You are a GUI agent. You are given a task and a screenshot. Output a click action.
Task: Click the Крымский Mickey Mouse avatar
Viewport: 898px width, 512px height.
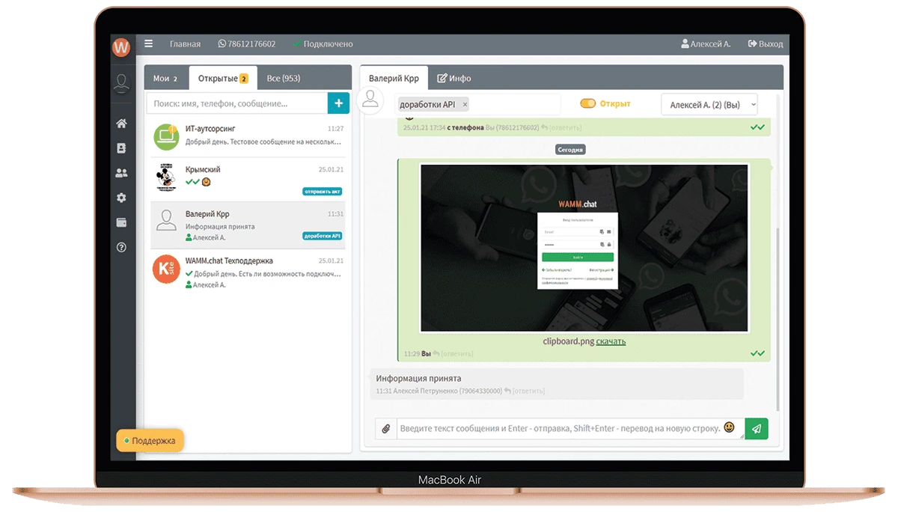(x=166, y=178)
